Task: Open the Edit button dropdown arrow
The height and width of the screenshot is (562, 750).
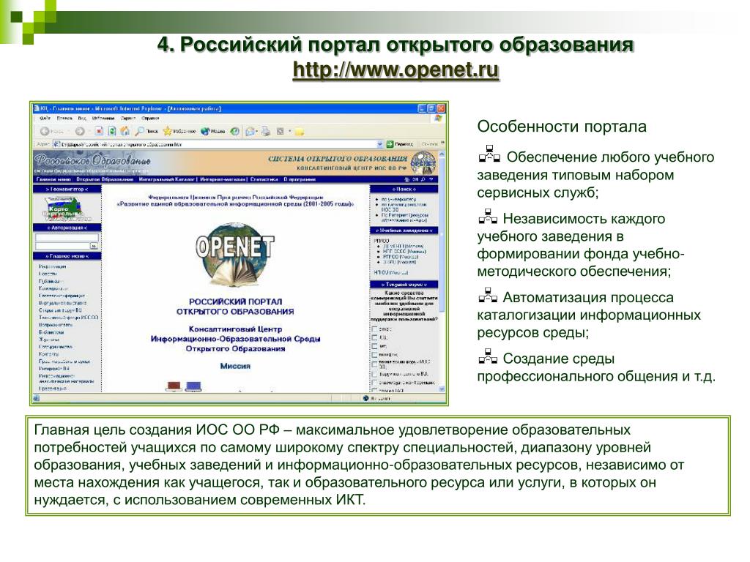Action: (289, 131)
